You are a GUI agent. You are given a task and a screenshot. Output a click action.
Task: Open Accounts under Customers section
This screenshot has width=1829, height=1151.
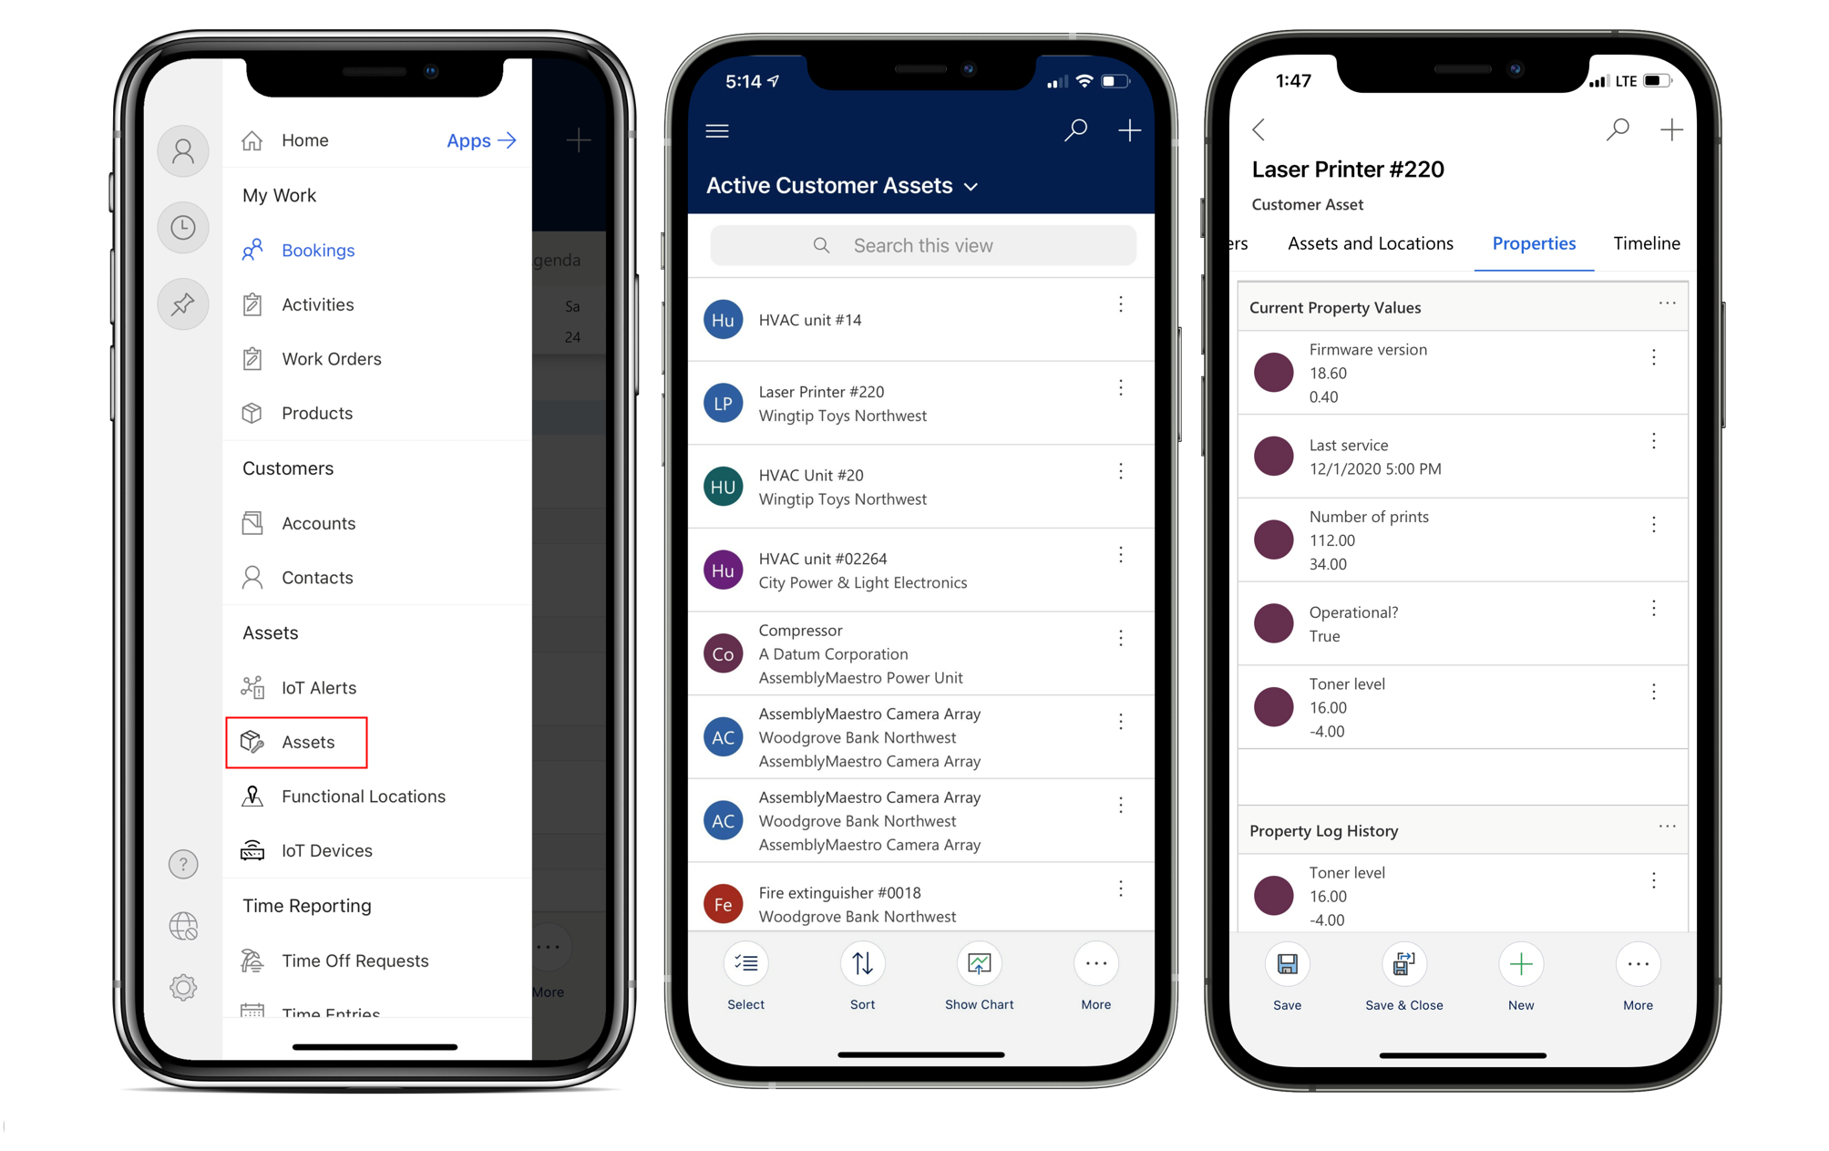click(x=318, y=522)
